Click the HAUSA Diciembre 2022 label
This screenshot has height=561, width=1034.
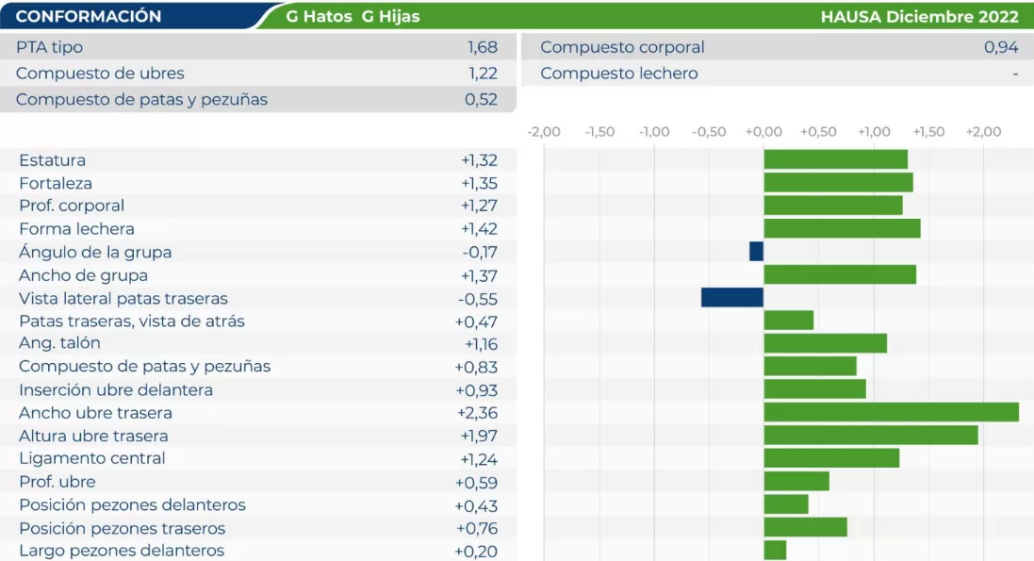pyautogui.click(x=919, y=16)
